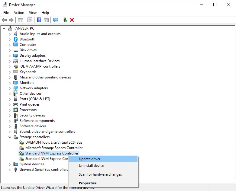Click the Display adapters icon
Image resolution: width=236 pixels, height=191 pixels.
pos(16,56)
